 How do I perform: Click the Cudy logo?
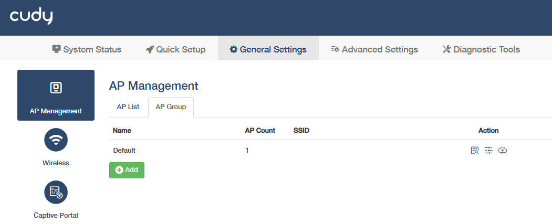pyautogui.click(x=32, y=17)
